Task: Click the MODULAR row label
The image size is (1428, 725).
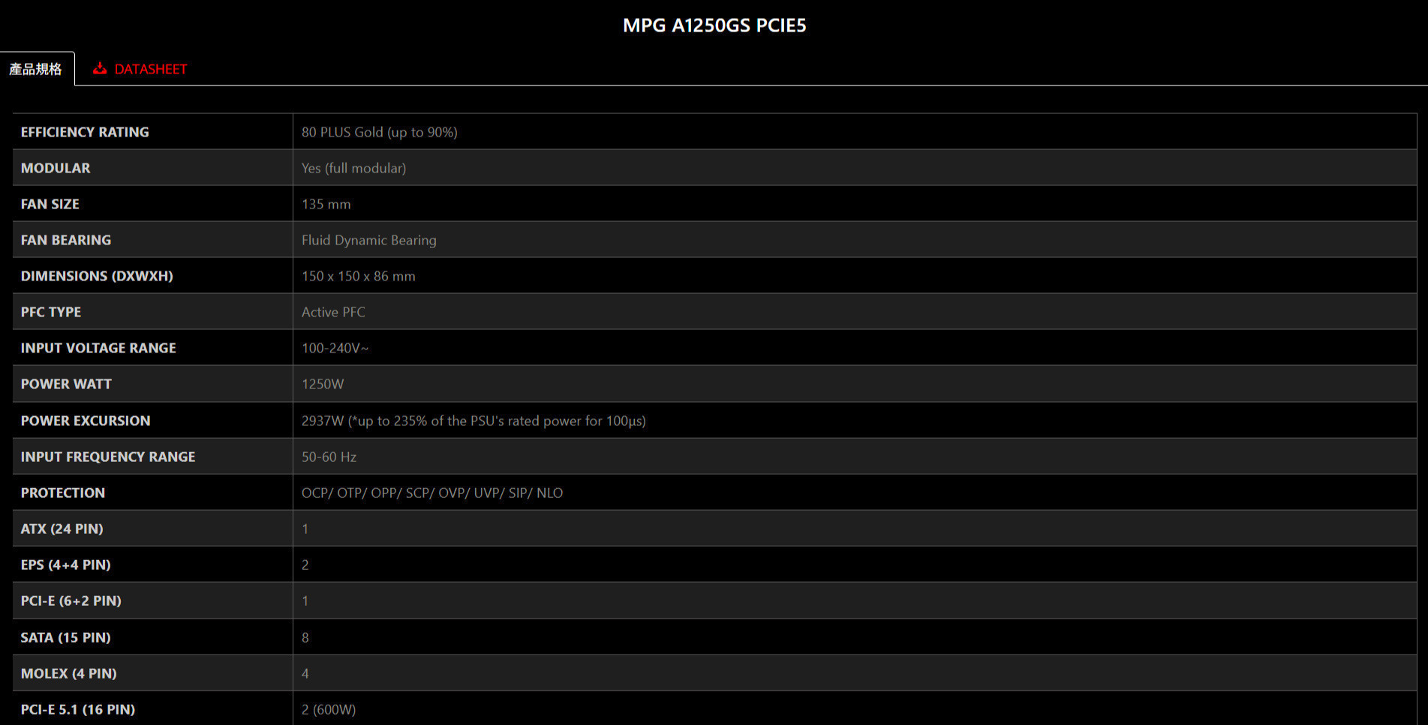Action: [56, 168]
